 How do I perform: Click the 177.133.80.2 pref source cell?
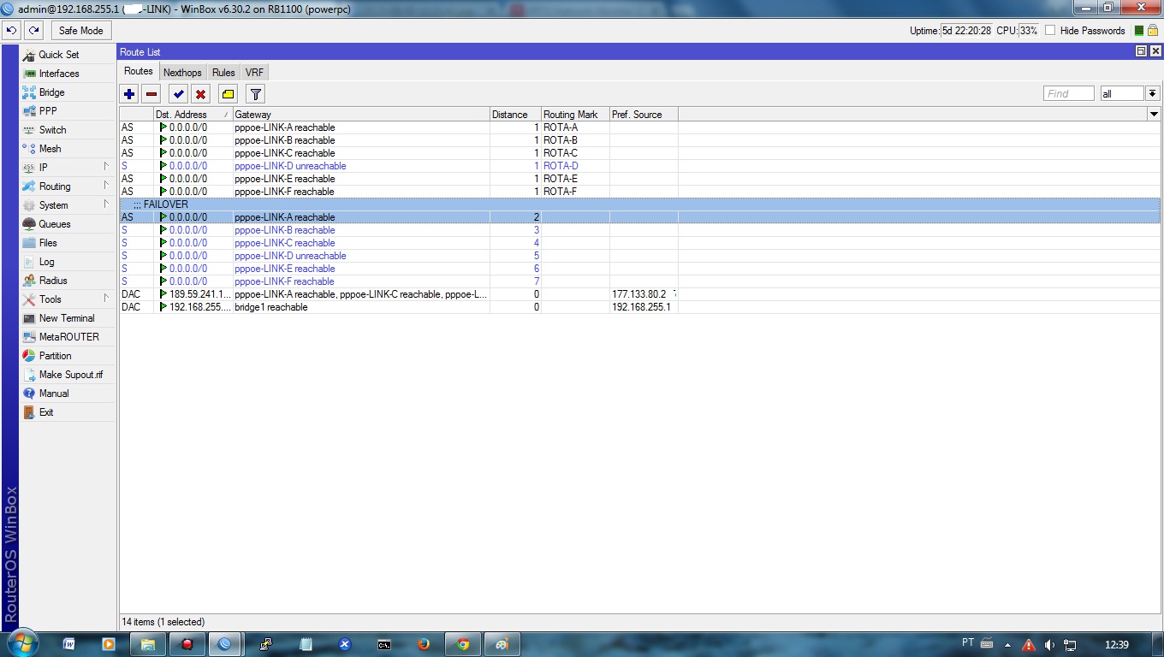point(644,294)
